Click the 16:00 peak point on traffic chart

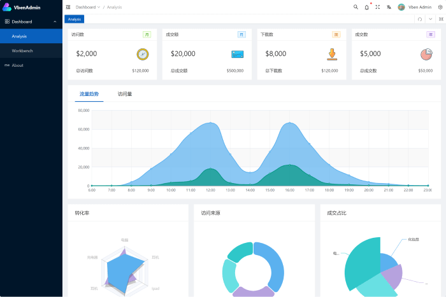coord(289,123)
